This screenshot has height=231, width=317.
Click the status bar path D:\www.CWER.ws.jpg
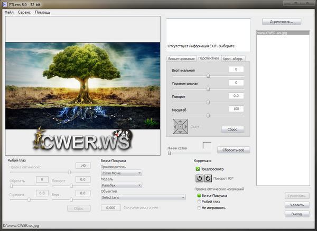pyautogui.click(x=21, y=225)
